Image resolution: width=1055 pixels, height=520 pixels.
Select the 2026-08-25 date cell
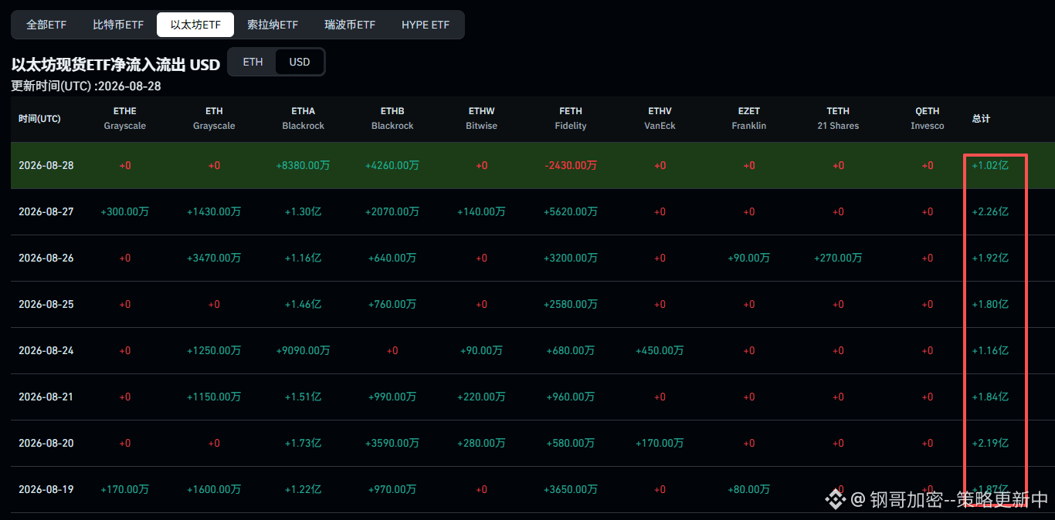point(46,304)
